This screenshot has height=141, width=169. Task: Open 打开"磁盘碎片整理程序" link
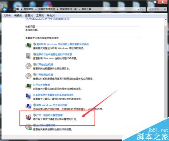coord(50,115)
